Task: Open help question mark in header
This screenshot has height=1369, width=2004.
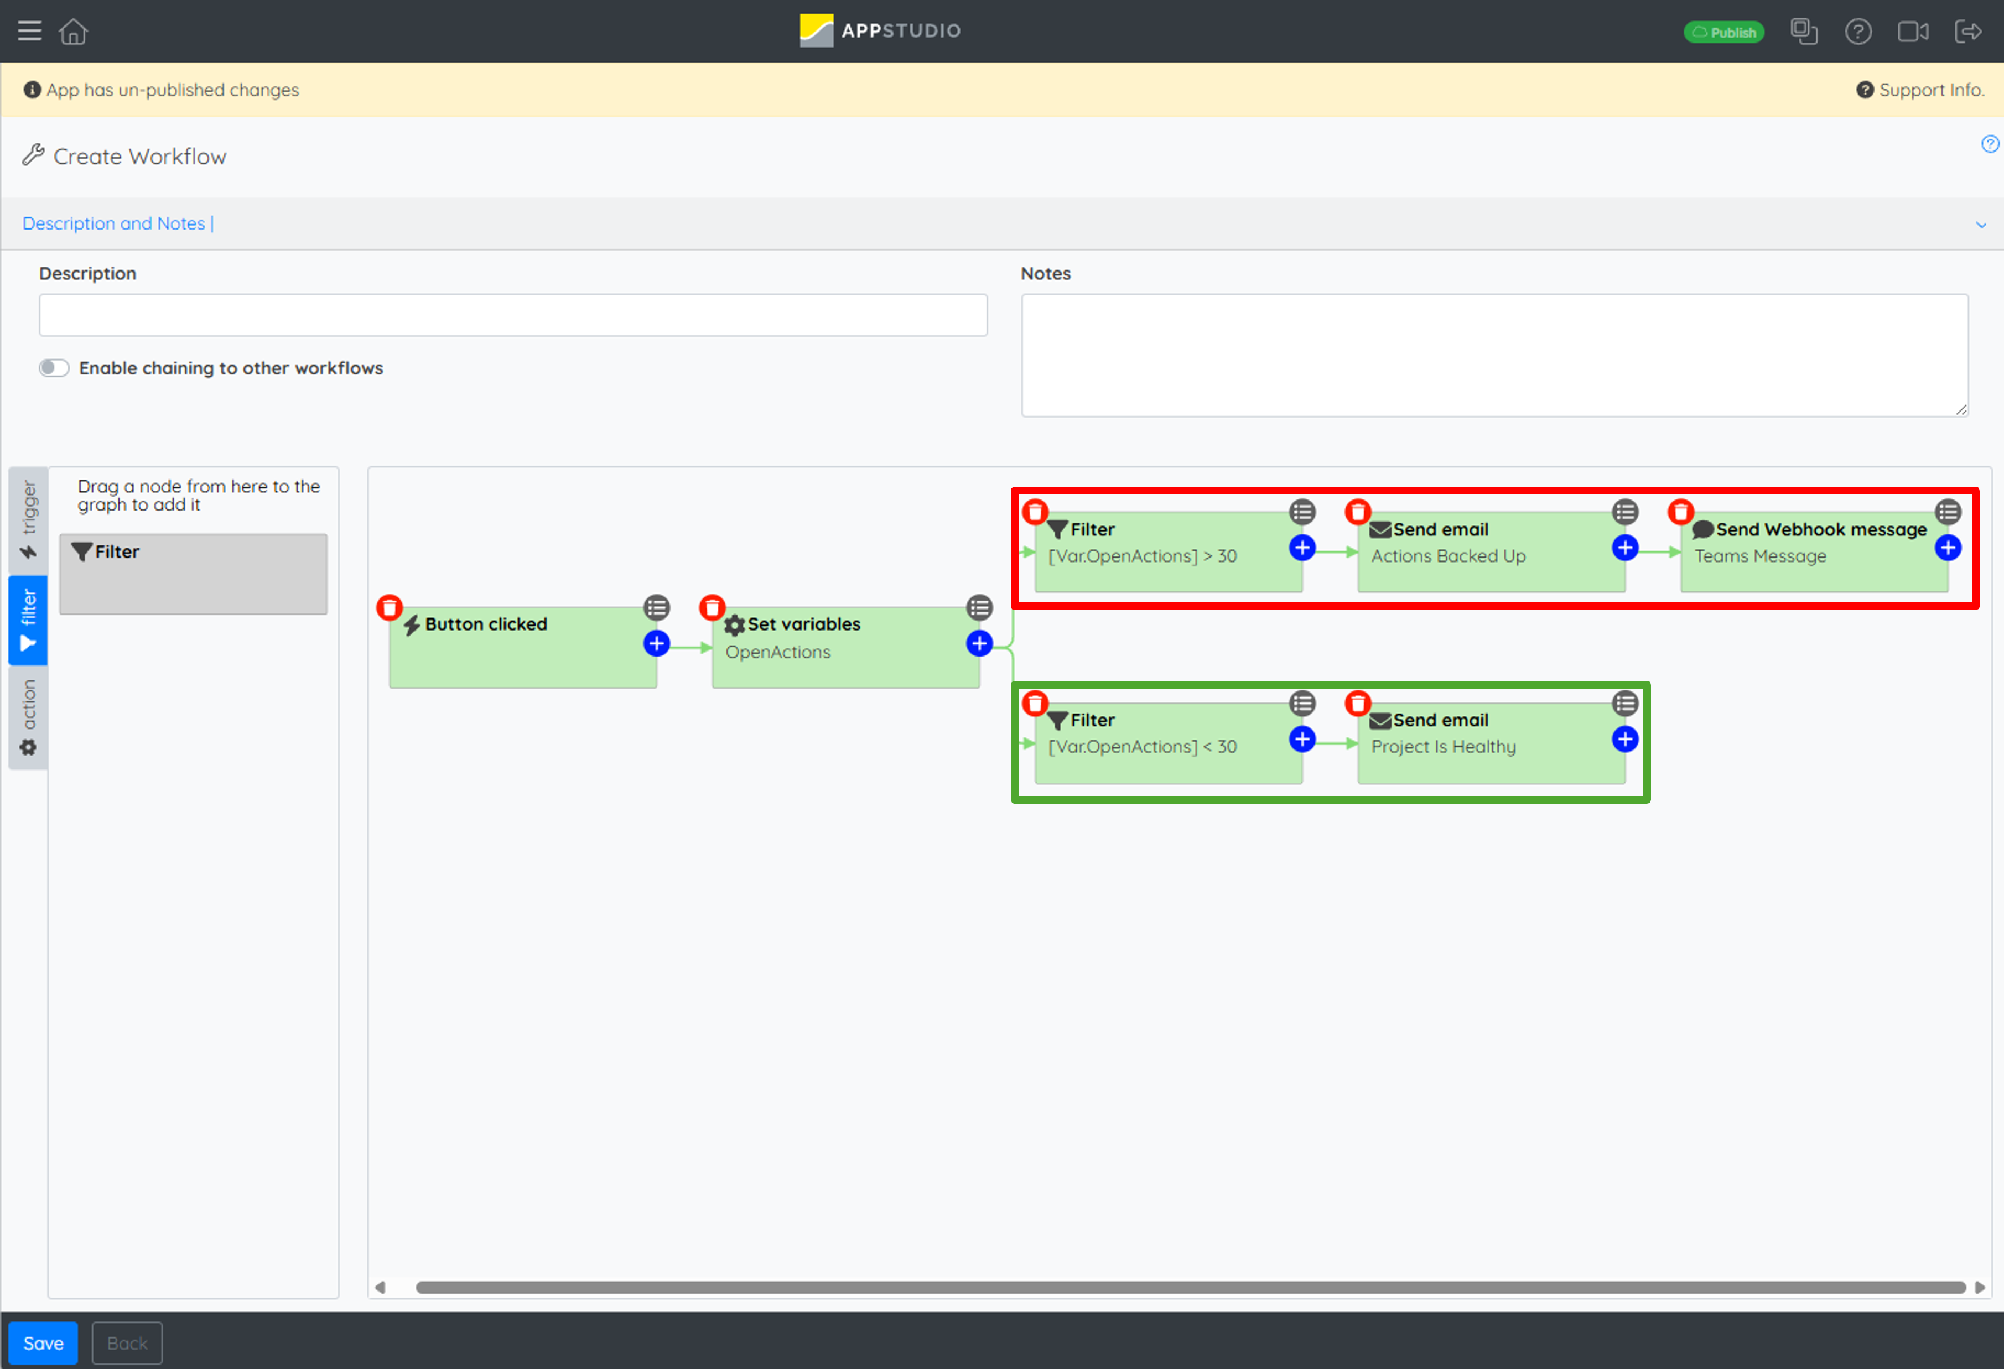Action: pyautogui.click(x=1857, y=32)
